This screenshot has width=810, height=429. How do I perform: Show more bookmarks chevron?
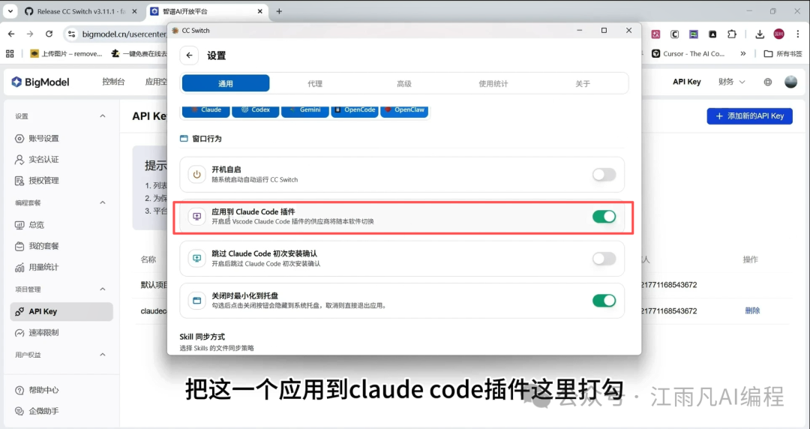coord(743,54)
